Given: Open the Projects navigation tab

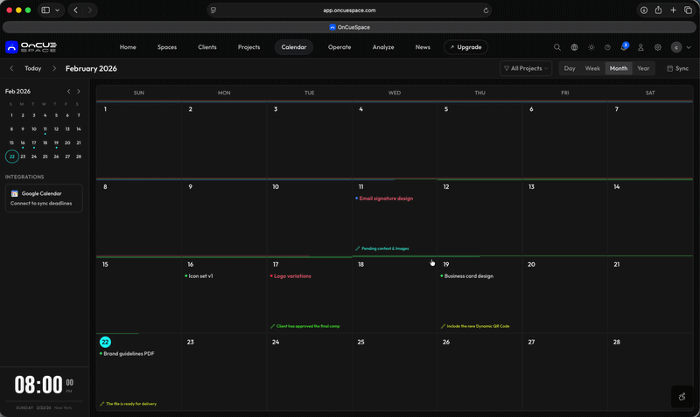Looking at the screenshot, I should click(248, 47).
